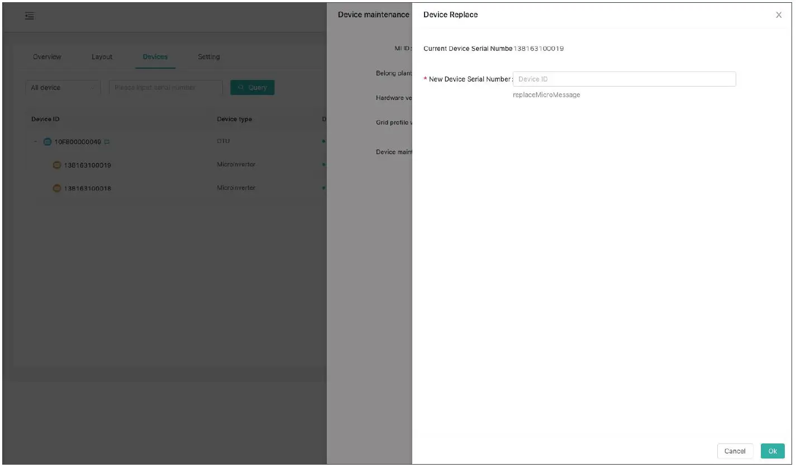Click the Device maintenance panel title
The image size is (796, 468).
click(x=374, y=15)
